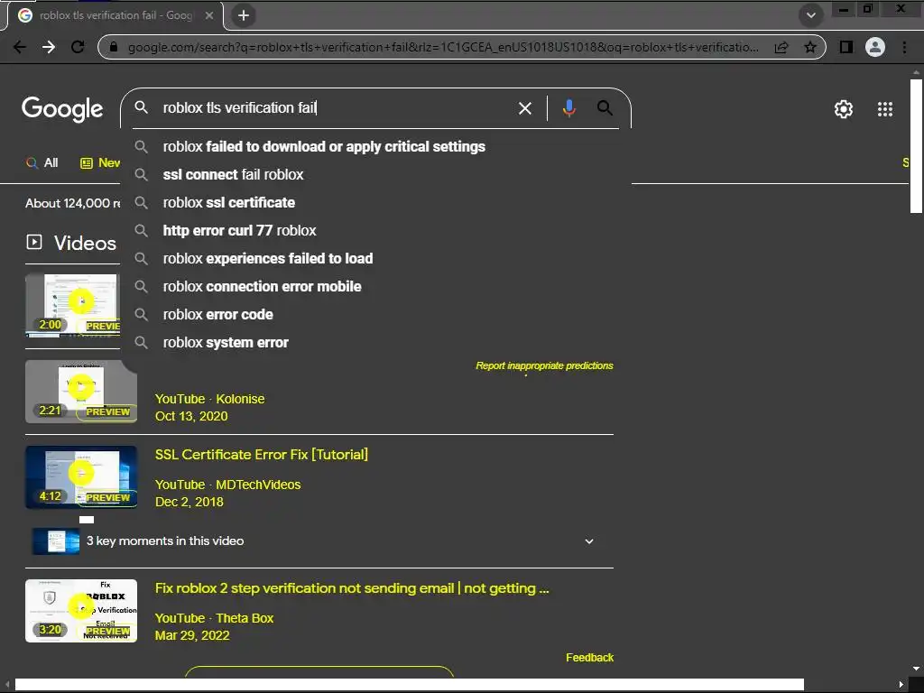Play the 2:21 Kolonise video thumbnail
This screenshot has width=924, height=693.
80,392
